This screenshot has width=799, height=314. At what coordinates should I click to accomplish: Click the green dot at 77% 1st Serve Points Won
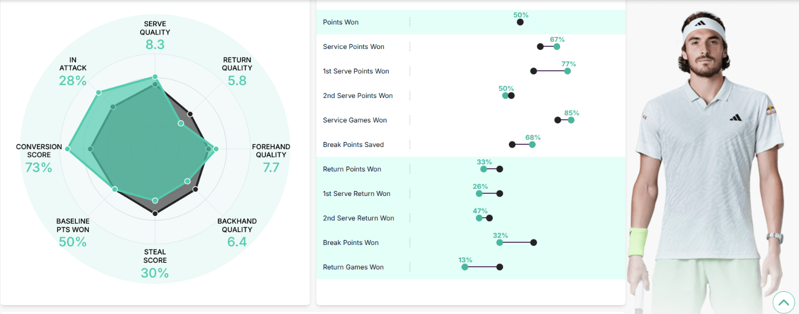[567, 71]
